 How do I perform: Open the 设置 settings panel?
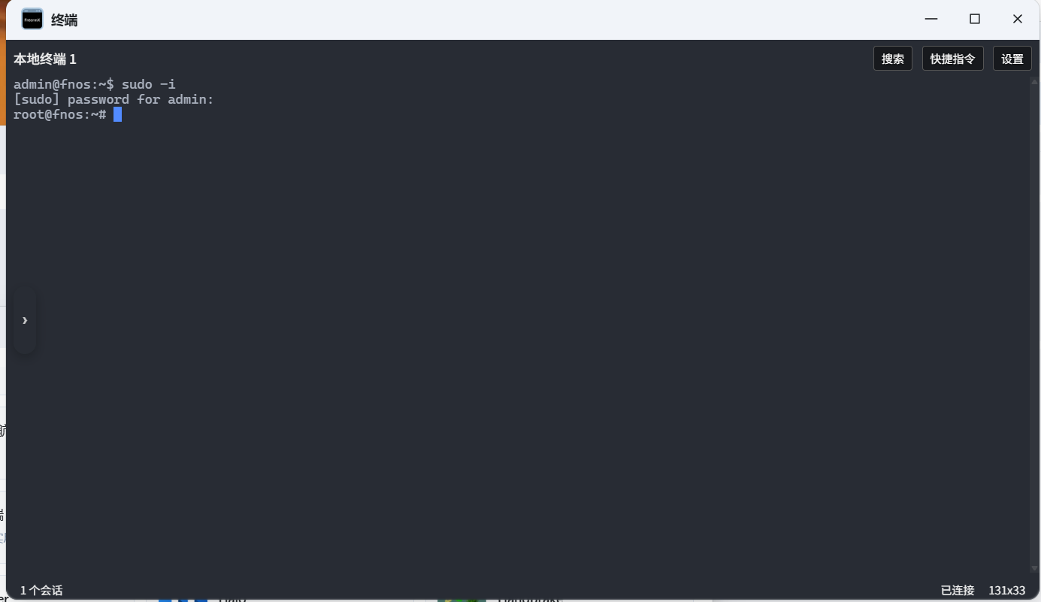pyautogui.click(x=1012, y=59)
